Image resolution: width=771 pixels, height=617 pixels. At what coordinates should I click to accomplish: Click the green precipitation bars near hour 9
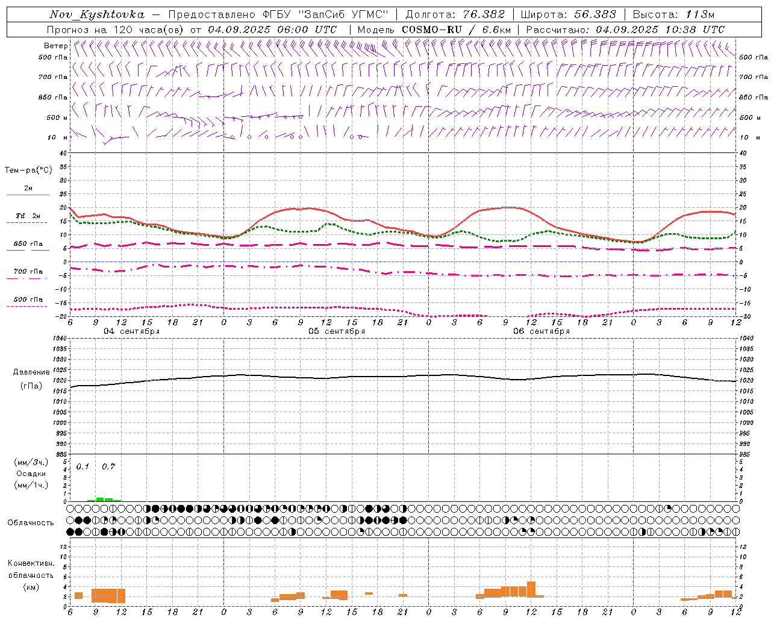(104, 500)
